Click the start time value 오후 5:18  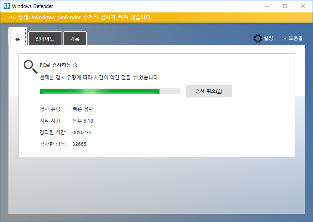[83, 121]
